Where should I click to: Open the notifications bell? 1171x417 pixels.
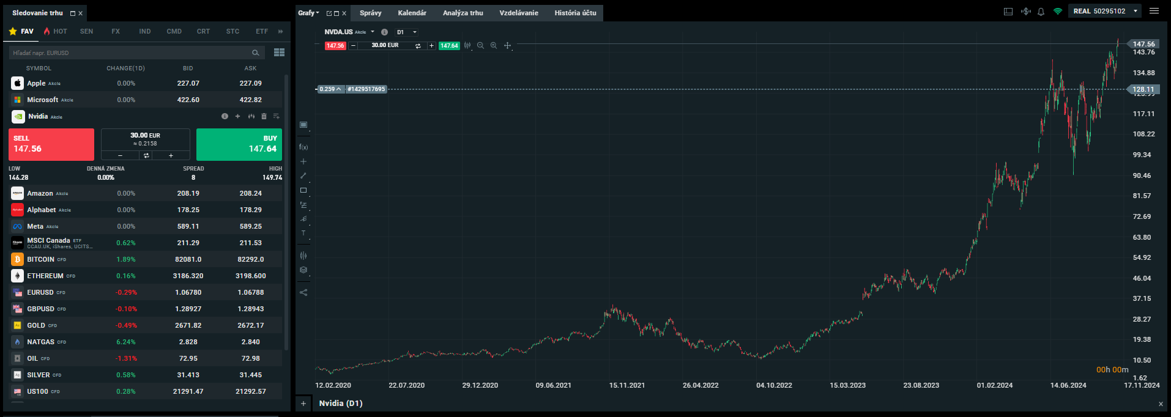[1041, 12]
